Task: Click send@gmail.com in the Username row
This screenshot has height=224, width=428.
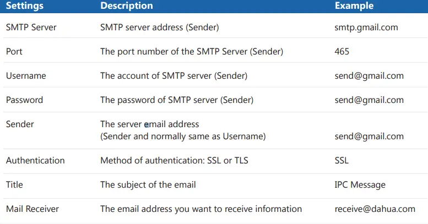Action: pos(369,75)
